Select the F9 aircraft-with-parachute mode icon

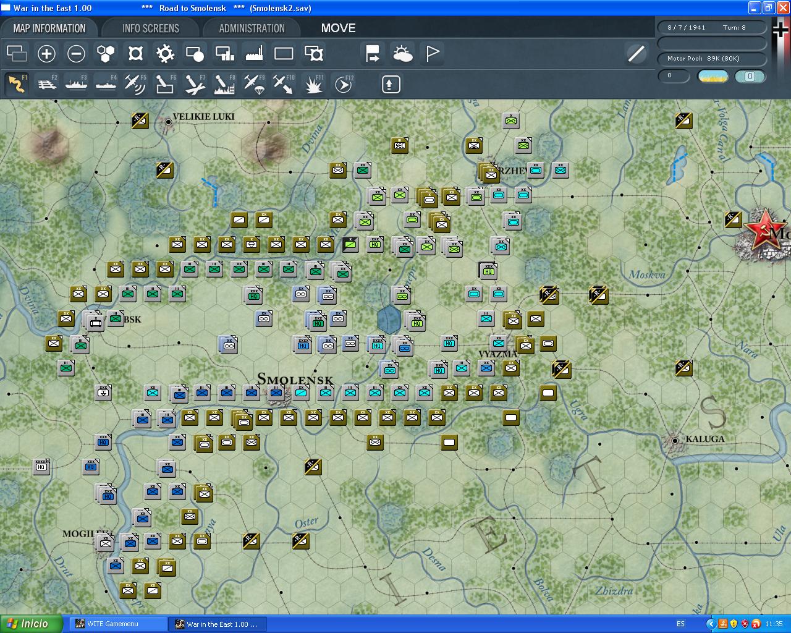[254, 84]
